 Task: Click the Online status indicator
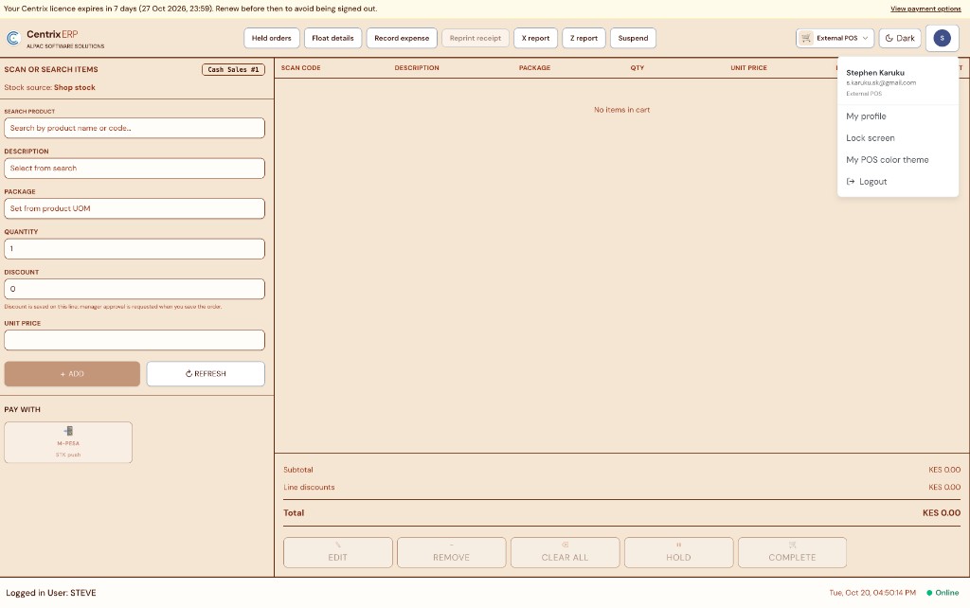943,593
